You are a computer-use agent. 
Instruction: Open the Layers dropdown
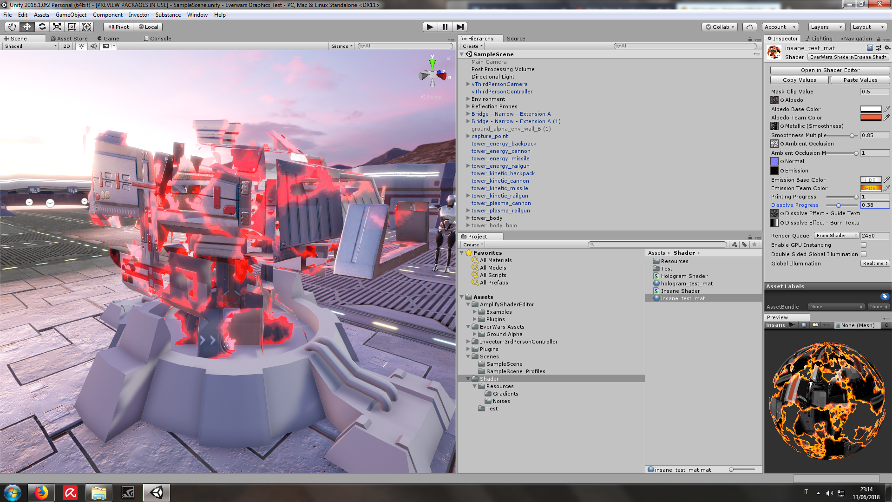tap(826, 27)
